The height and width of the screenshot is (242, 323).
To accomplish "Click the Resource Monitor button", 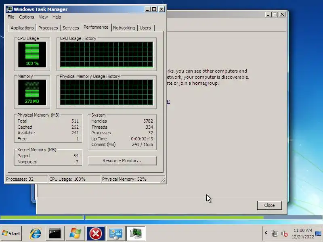I will click(122, 161).
